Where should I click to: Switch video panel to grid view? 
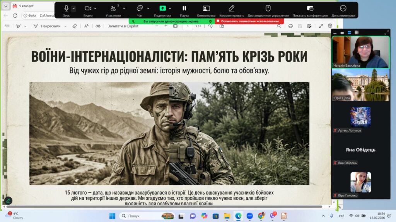(x=357, y=32)
